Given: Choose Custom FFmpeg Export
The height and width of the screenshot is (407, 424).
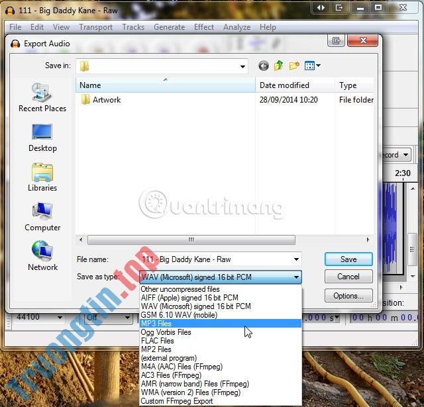Looking at the screenshot, I should 221,401.
